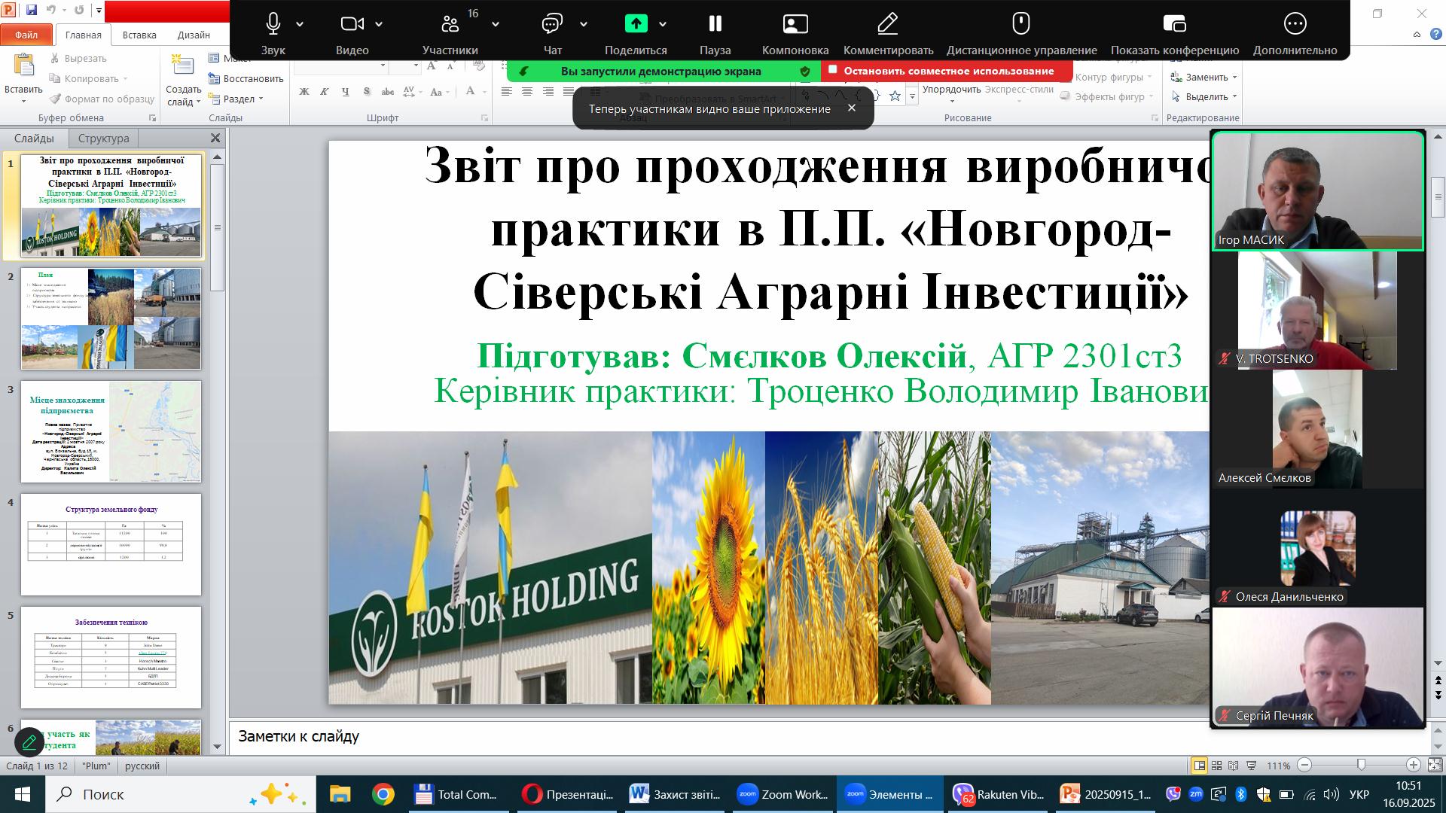This screenshot has height=813, width=1446.
Task: Toggle italic К formatting
Action: pyautogui.click(x=325, y=92)
